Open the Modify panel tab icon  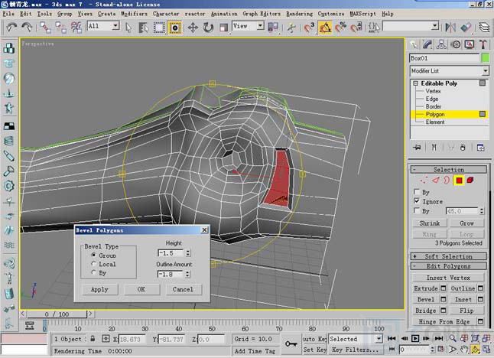(x=427, y=44)
